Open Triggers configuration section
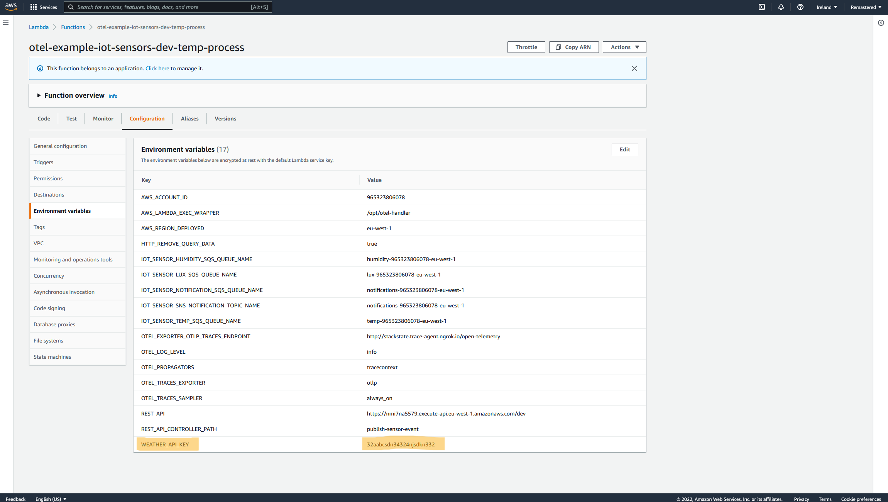The width and height of the screenshot is (888, 502). coord(78,162)
